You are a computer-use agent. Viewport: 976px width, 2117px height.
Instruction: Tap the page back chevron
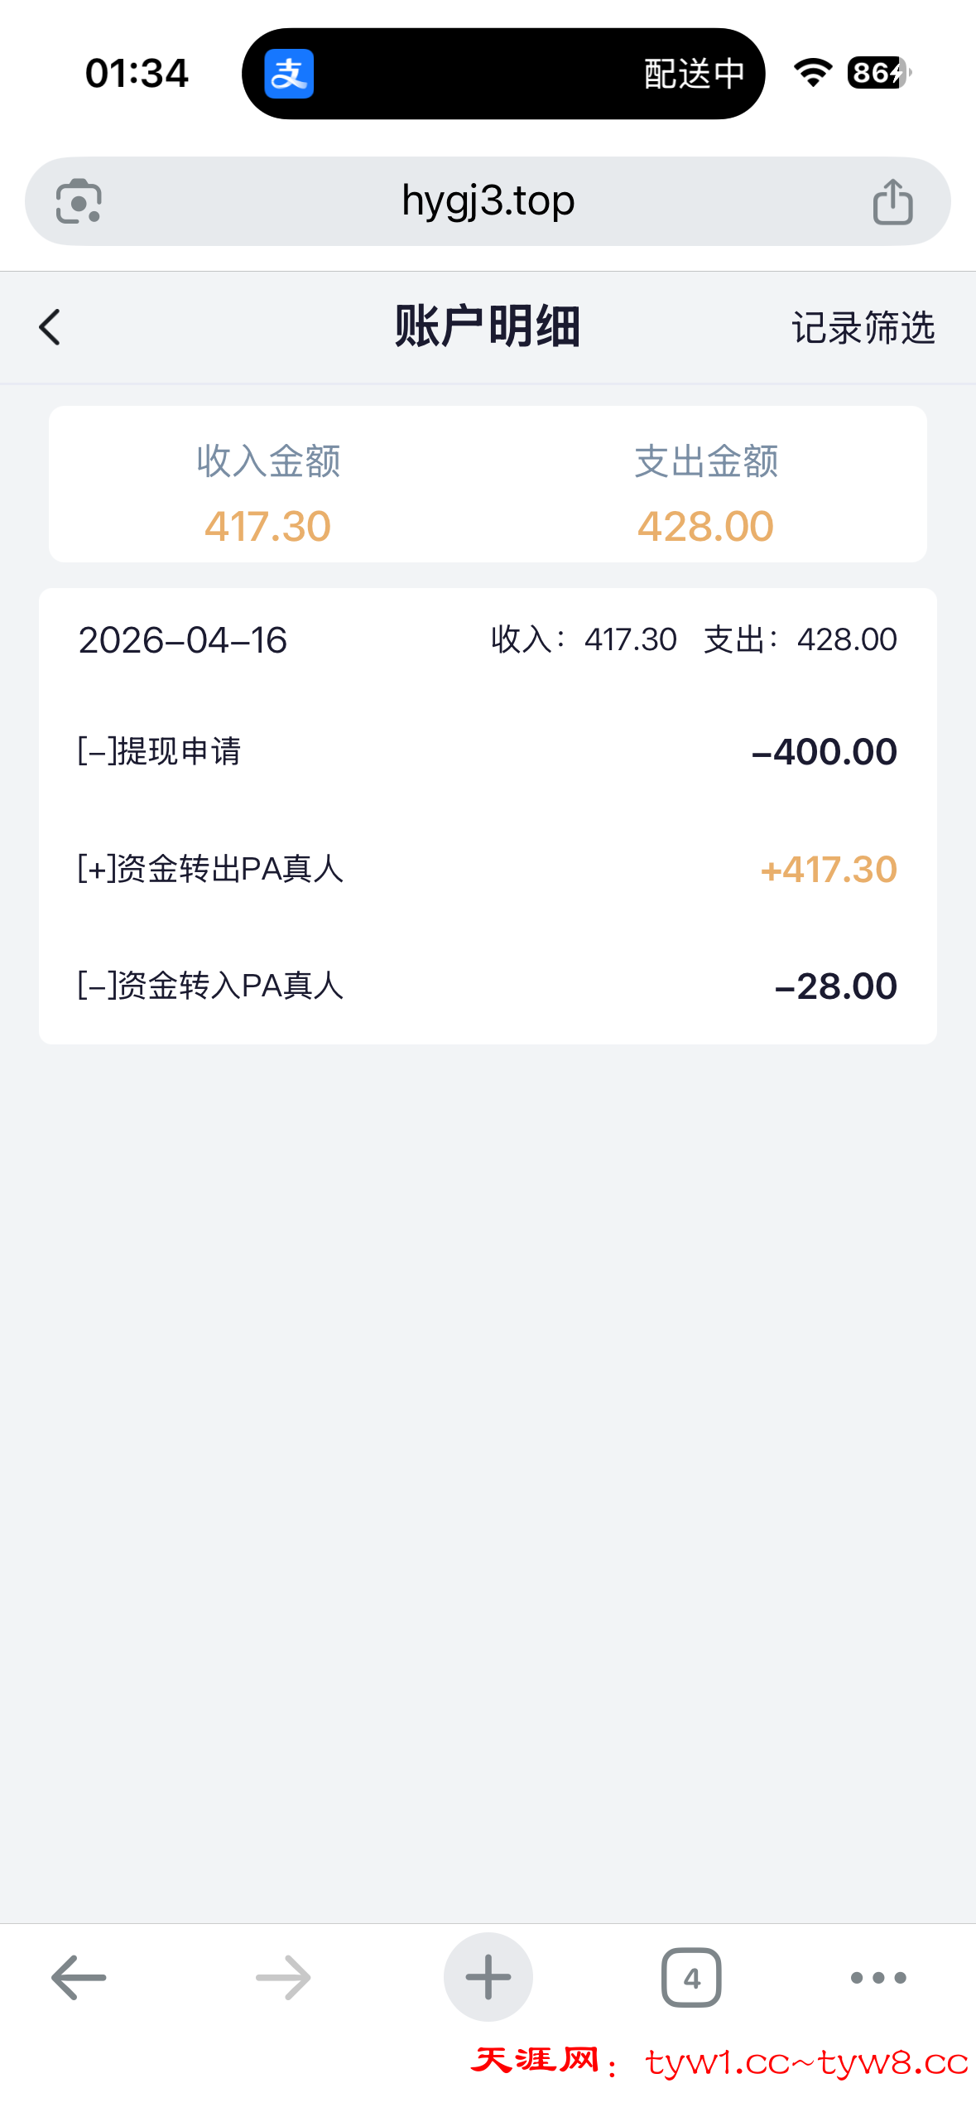point(50,327)
